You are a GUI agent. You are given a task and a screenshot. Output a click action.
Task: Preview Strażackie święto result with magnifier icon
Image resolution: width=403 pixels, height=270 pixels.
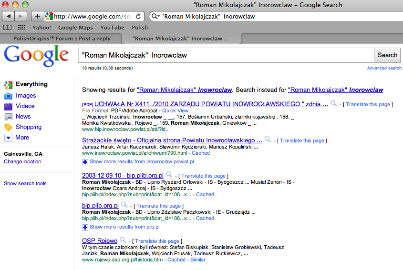[x=268, y=140]
